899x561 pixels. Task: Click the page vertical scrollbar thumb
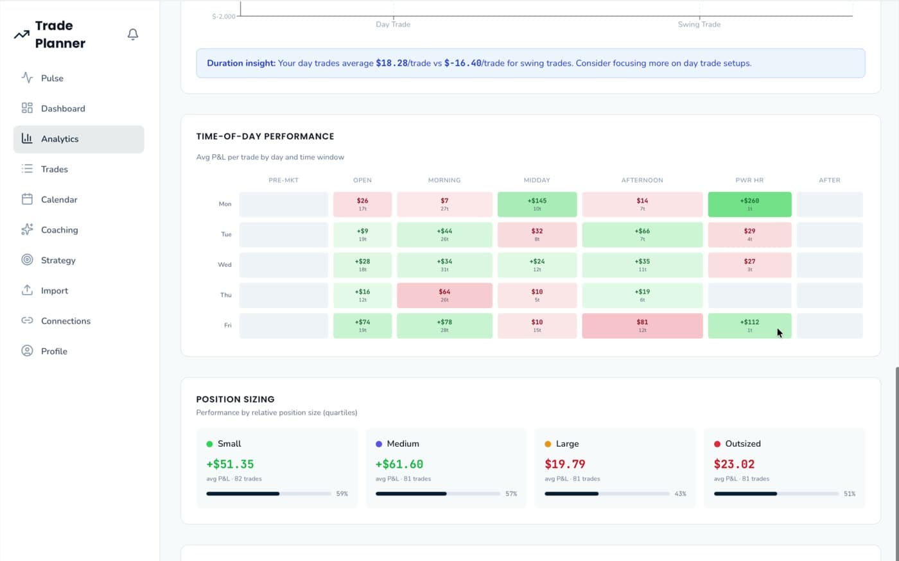pyautogui.click(x=896, y=463)
